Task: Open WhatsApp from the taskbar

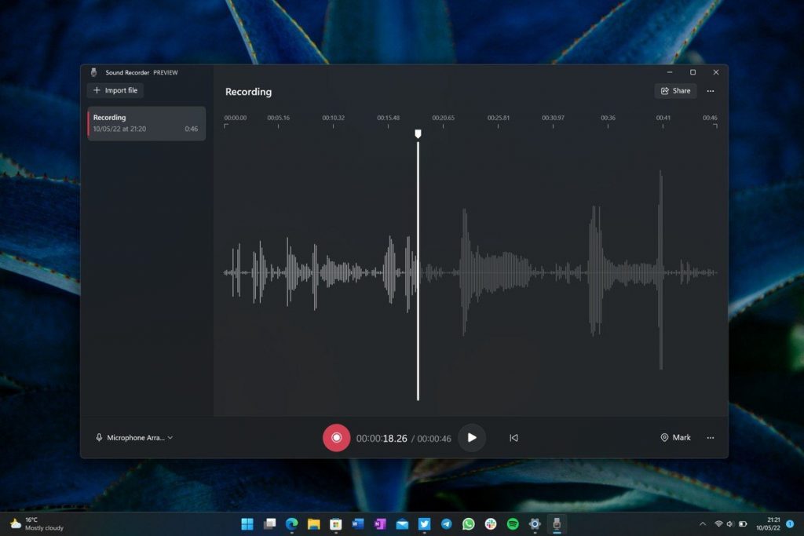Action: pos(469,523)
